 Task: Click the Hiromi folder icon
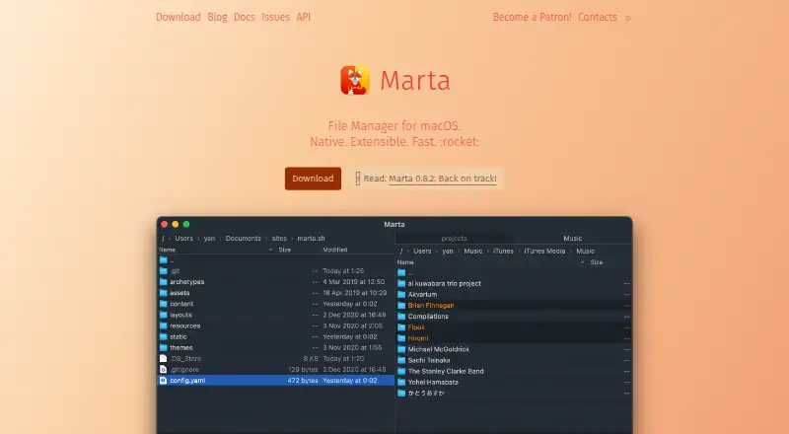401,338
